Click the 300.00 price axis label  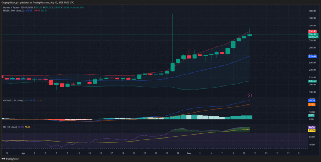coord(312,48)
